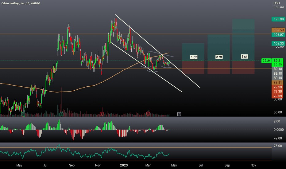The image size is (286, 169).
Task: Click the 2.00 histogram scale value
Action: point(277,121)
